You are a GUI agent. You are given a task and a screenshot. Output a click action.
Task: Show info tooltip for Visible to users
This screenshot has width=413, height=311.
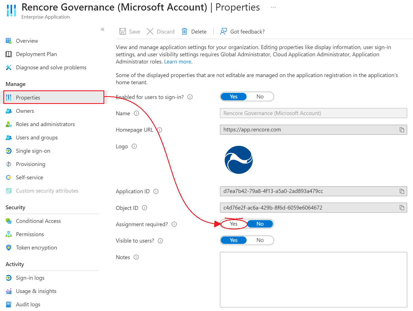coord(160,241)
